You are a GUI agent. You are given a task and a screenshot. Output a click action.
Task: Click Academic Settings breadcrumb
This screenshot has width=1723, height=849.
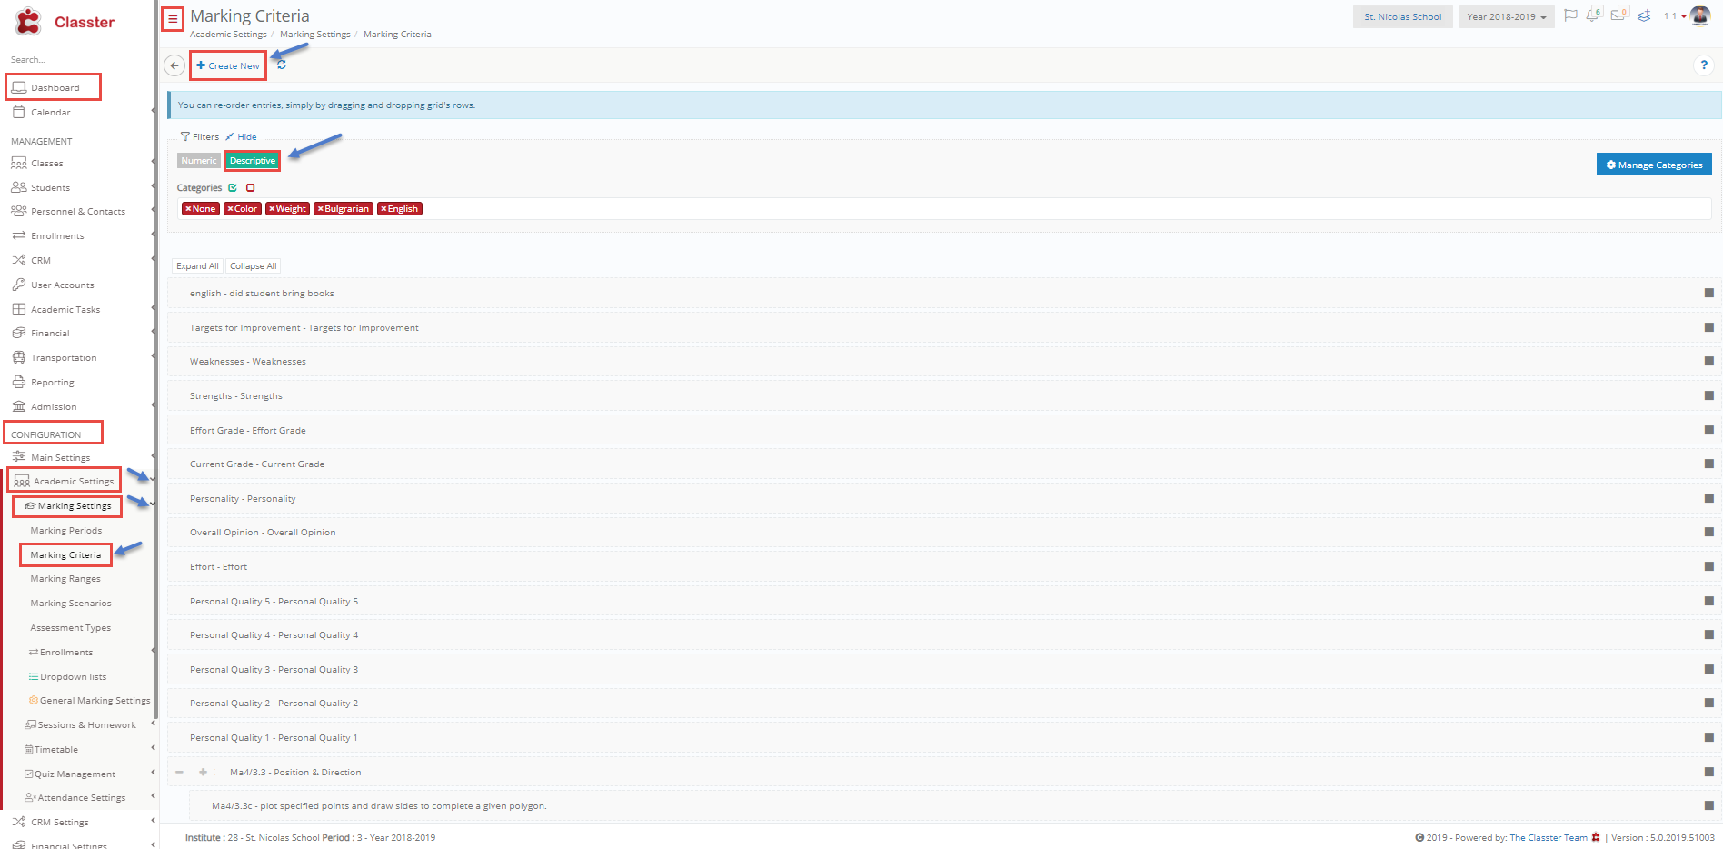click(228, 35)
